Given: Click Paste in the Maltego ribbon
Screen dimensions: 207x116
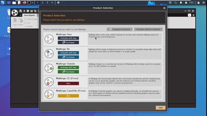Looking at the screenshot, I should pyautogui.click(x=20, y=22).
